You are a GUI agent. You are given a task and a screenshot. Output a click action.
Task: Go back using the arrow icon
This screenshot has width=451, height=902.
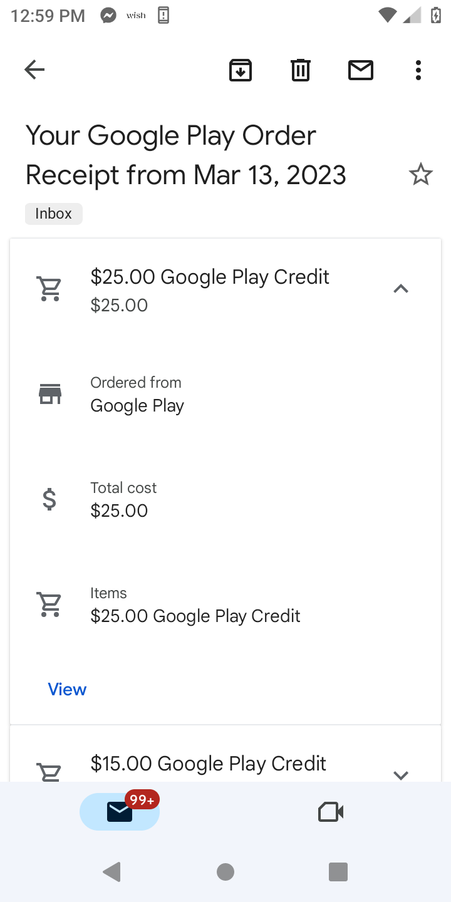point(34,70)
